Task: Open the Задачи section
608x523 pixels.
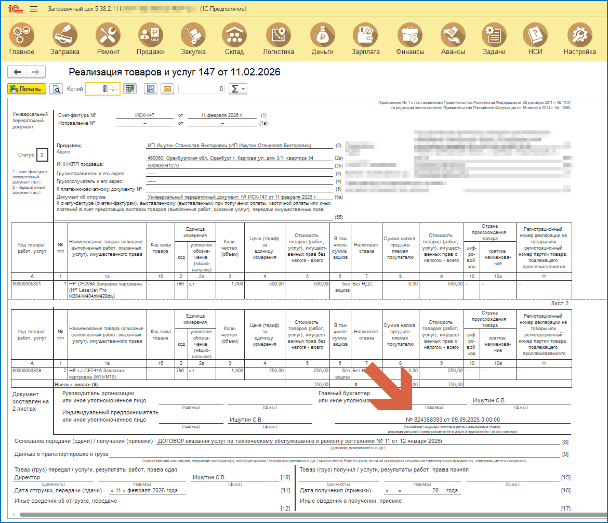Action: [x=494, y=40]
